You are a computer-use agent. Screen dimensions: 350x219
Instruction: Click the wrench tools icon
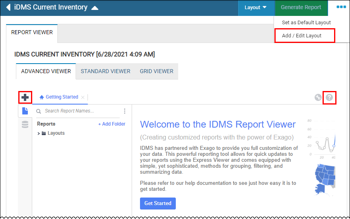click(x=318, y=97)
